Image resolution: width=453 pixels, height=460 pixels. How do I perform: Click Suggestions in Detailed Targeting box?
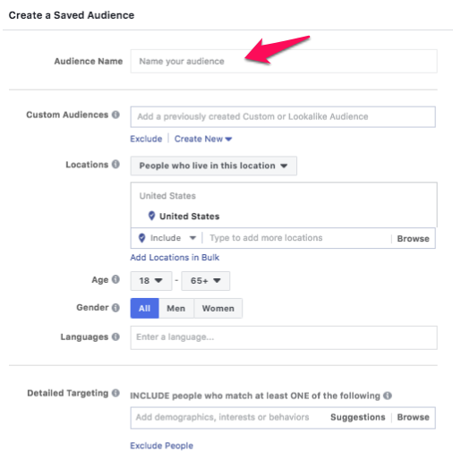(x=357, y=417)
